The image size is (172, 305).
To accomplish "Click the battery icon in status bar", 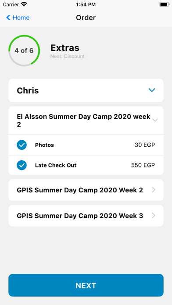I will pyautogui.click(x=164, y=4).
